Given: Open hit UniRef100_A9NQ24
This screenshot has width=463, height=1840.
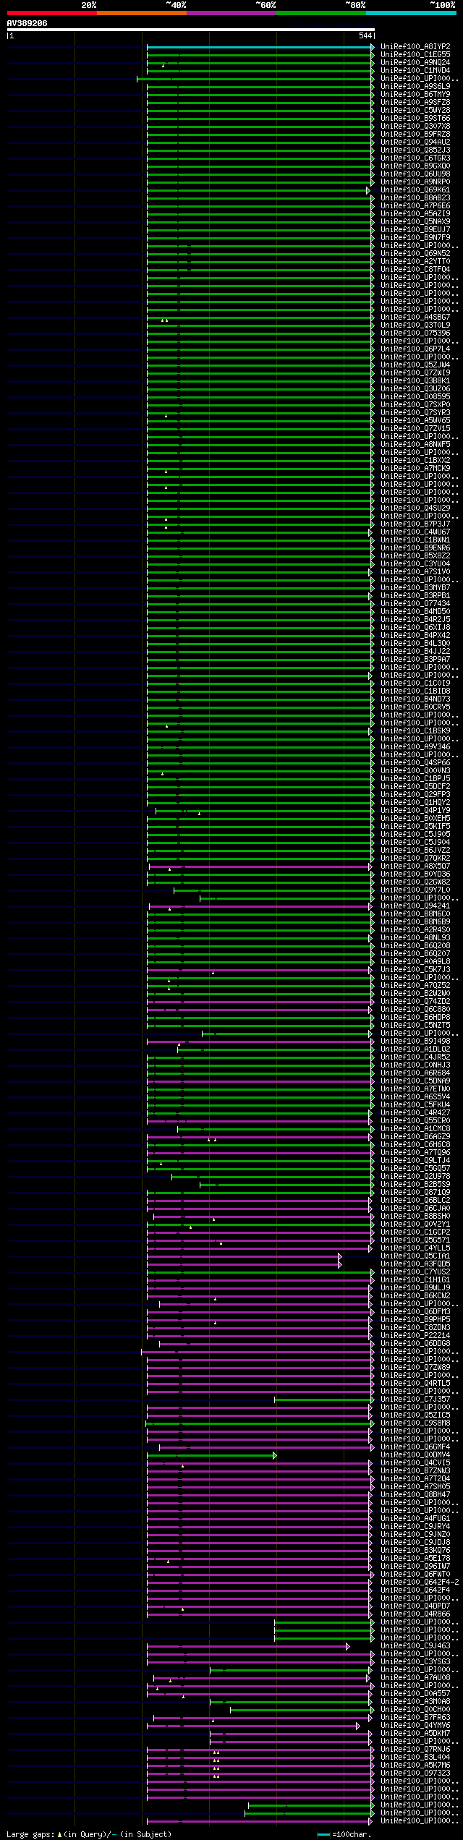Looking at the screenshot, I should (415, 63).
